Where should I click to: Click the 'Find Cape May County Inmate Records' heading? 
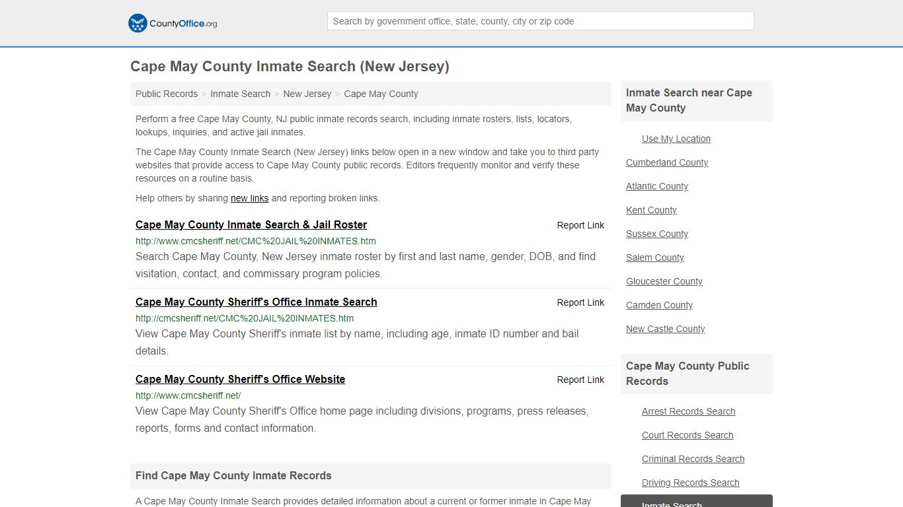pyautogui.click(x=233, y=476)
